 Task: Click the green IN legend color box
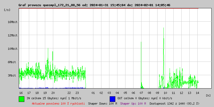(21, 99)
